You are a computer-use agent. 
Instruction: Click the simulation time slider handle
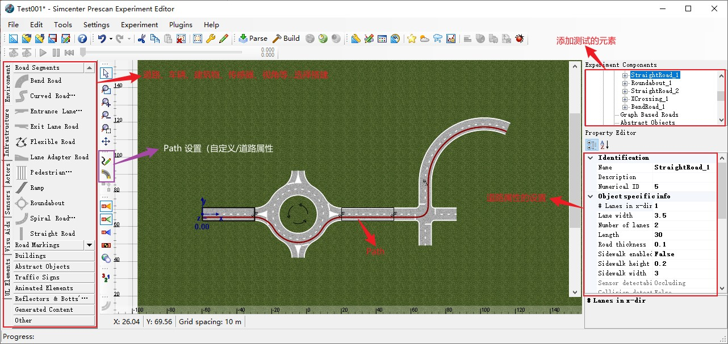[x=83, y=52]
